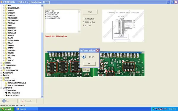
Task: Open the SKODA tree item
Action: 11,45
